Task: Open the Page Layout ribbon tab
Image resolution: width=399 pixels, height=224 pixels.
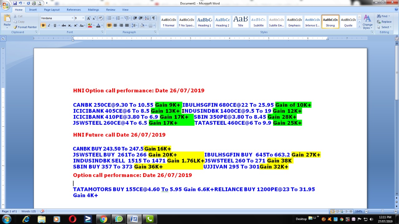Action: (52, 10)
